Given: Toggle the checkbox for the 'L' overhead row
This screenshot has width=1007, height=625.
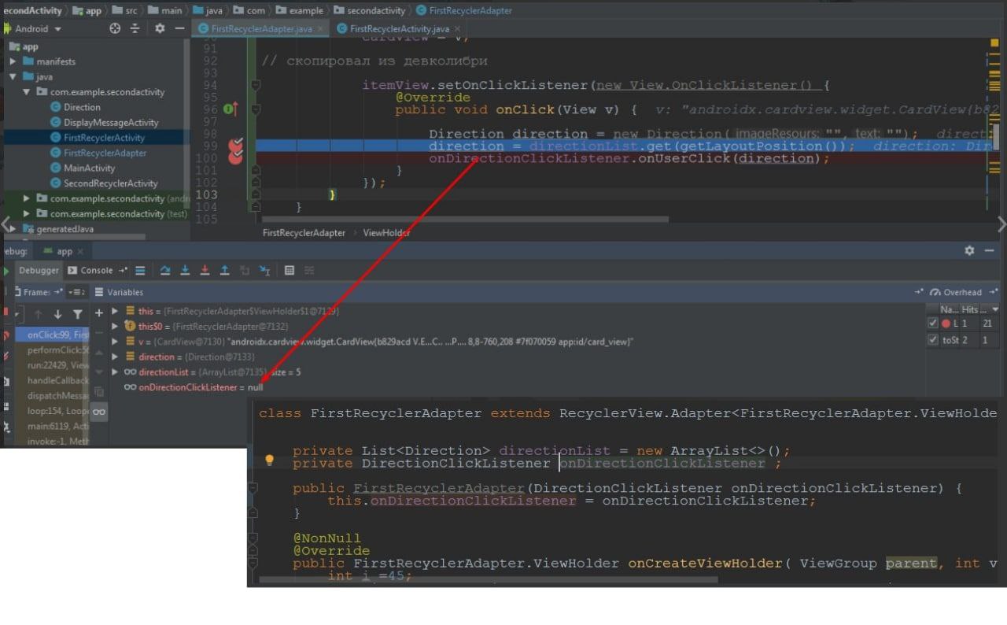Looking at the screenshot, I should [x=933, y=324].
